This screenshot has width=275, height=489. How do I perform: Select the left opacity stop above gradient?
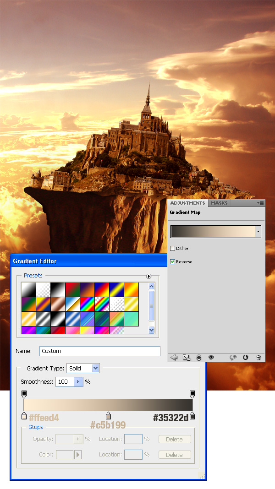pyautogui.click(x=24, y=394)
